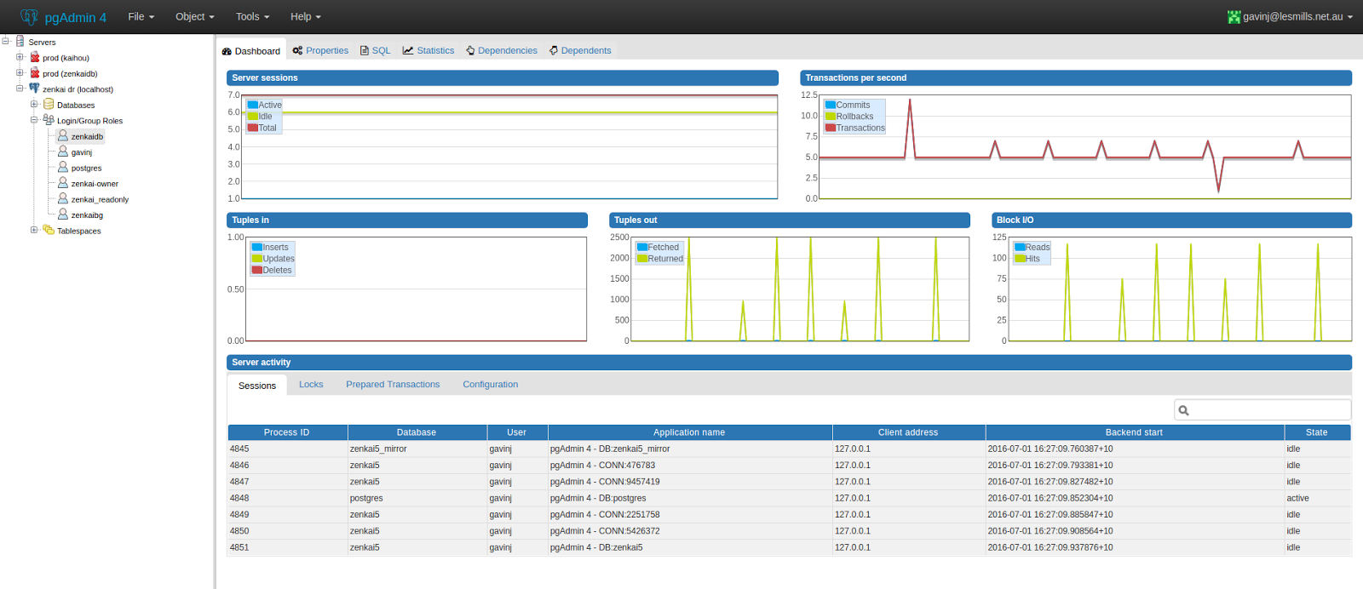Select the Sessions activity tab

257,386
